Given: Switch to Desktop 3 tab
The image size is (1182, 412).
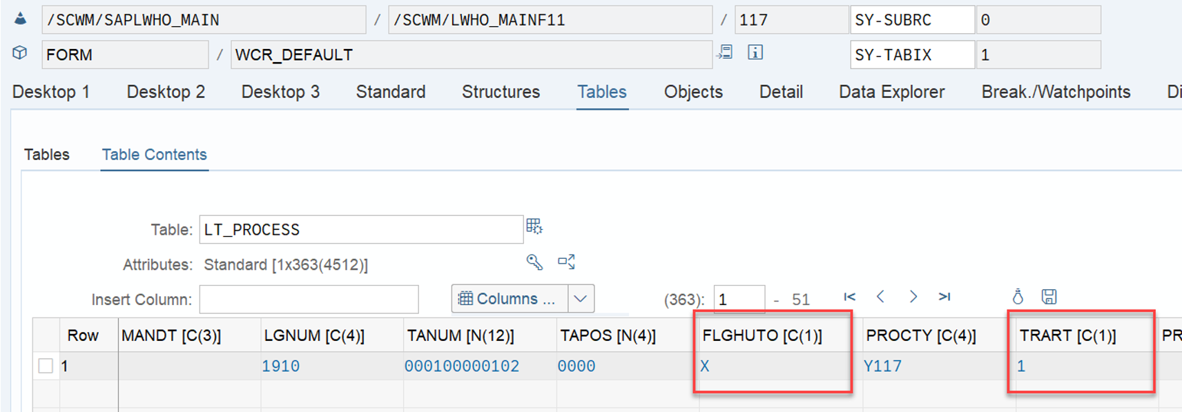Looking at the screenshot, I should tap(280, 92).
